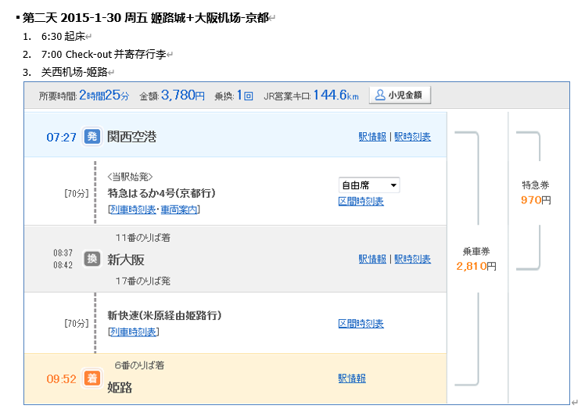Open 列車時刻表 under 新快速
585x409 pixels.
(x=133, y=332)
